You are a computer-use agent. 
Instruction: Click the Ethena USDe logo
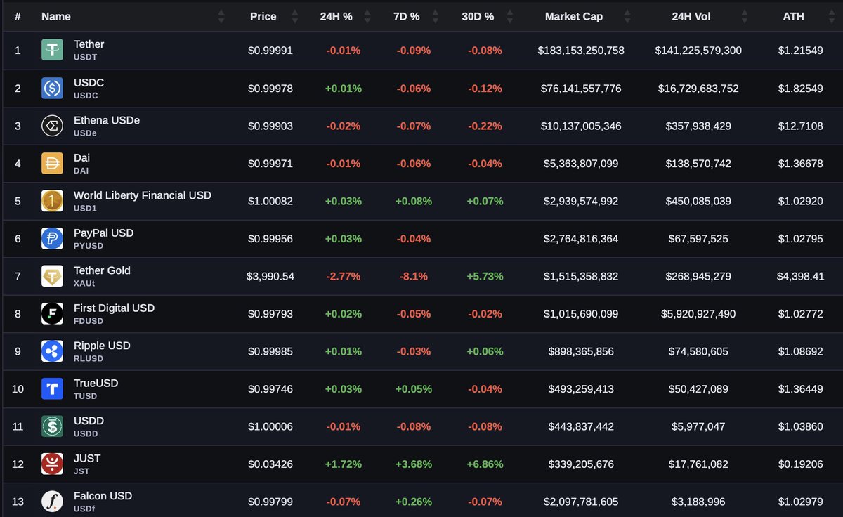52,126
